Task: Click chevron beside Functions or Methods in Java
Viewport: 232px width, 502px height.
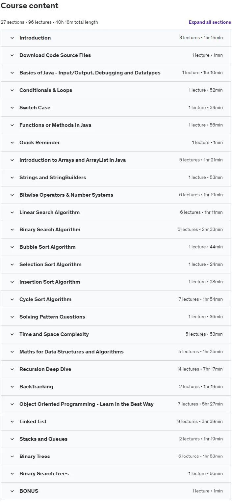Action: click(x=12, y=125)
